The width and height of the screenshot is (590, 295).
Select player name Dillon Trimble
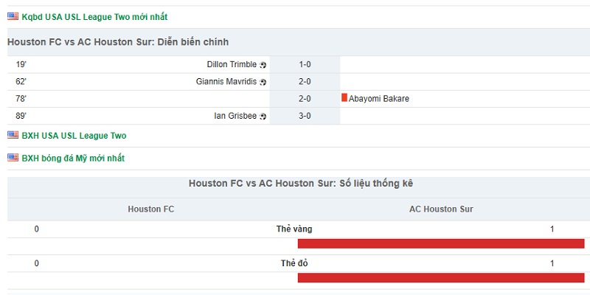coord(232,64)
